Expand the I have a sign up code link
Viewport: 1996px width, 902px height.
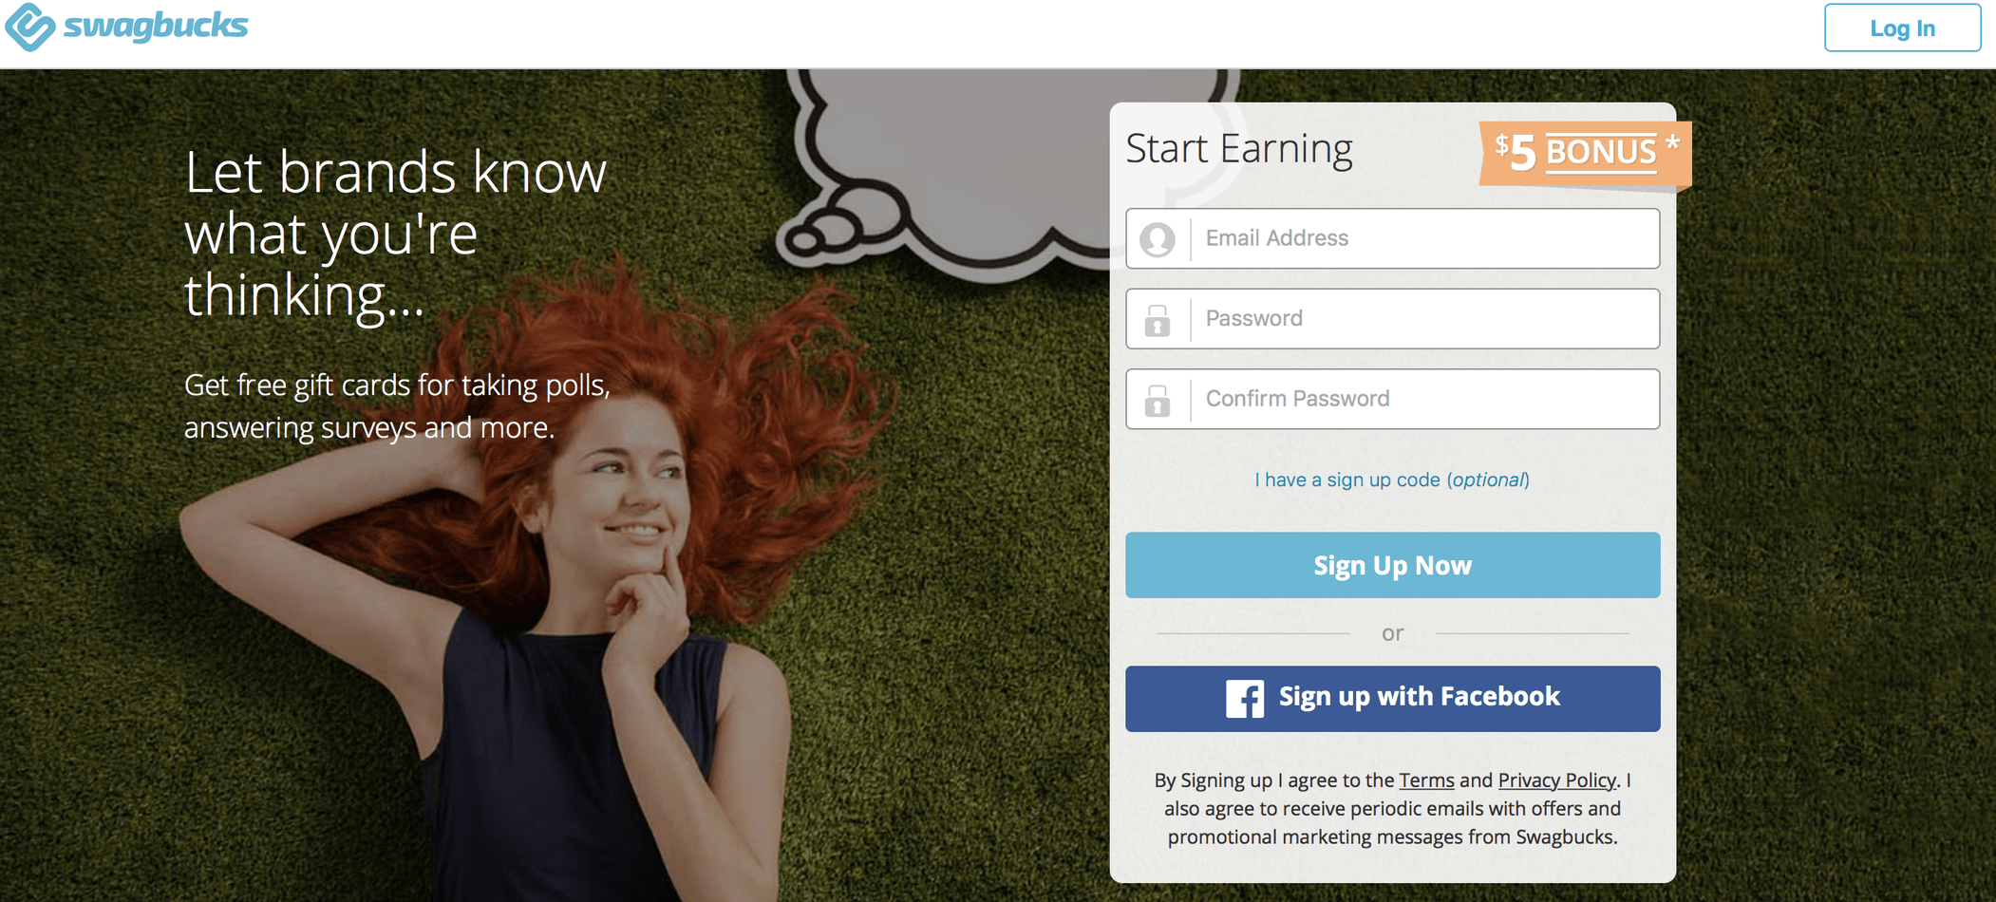[1392, 479]
